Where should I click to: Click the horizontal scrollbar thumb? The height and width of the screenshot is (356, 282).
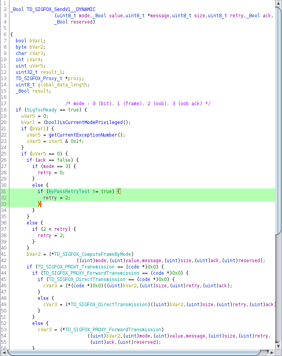click(x=134, y=352)
